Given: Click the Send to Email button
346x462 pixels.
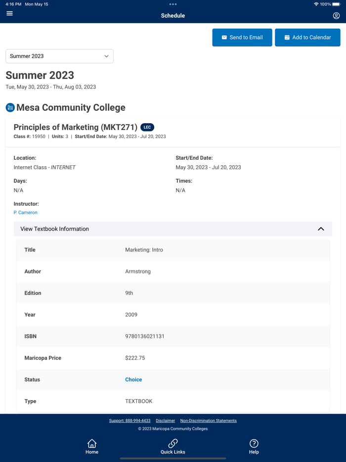Looking at the screenshot, I should pos(242,37).
